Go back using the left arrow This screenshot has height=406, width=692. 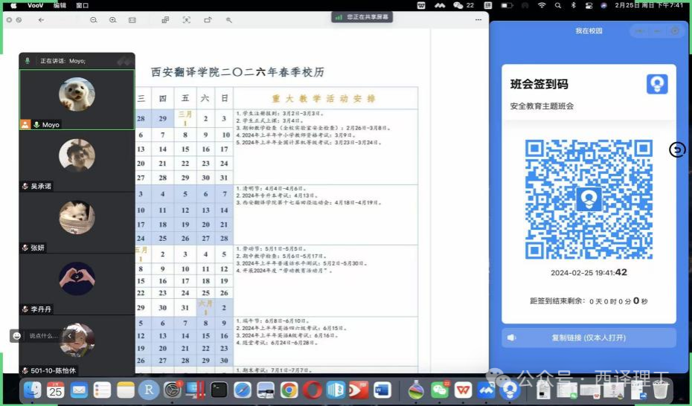(42, 20)
